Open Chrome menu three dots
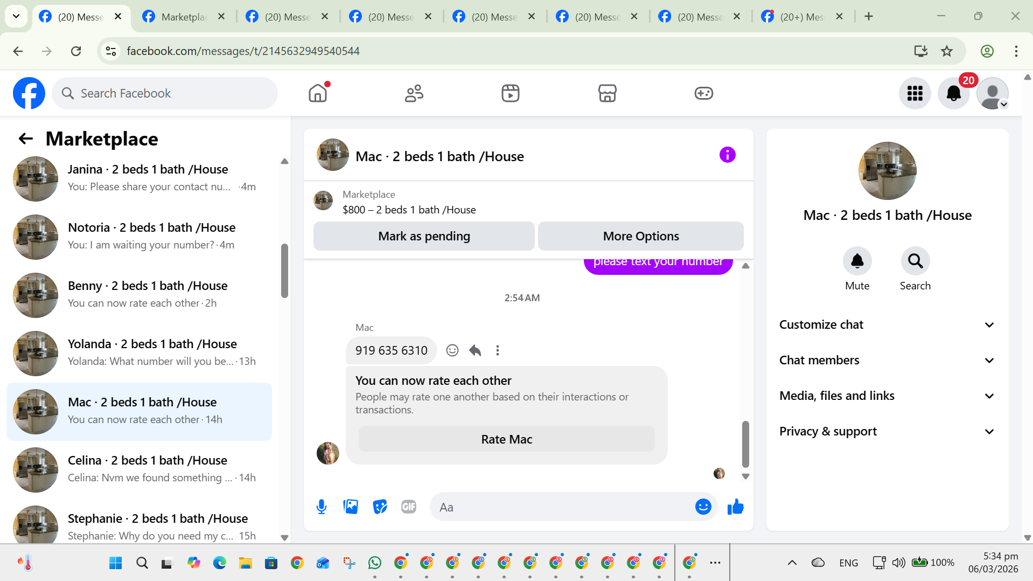 pos(1016,51)
